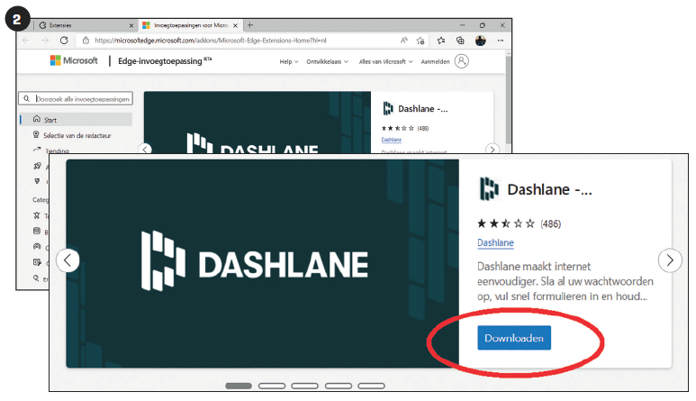Click the address bar URL
Screen dimensions: 696x401
point(211,41)
